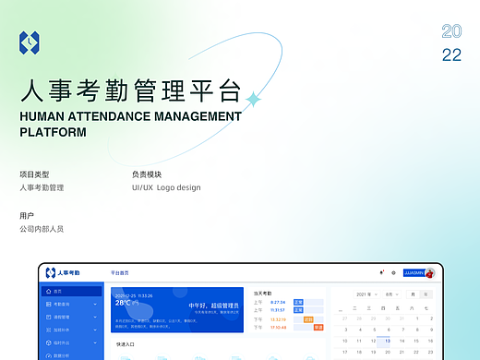Click the 当天考勤 panel heading
This screenshot has width=480, height=360.
coord(262,294)
